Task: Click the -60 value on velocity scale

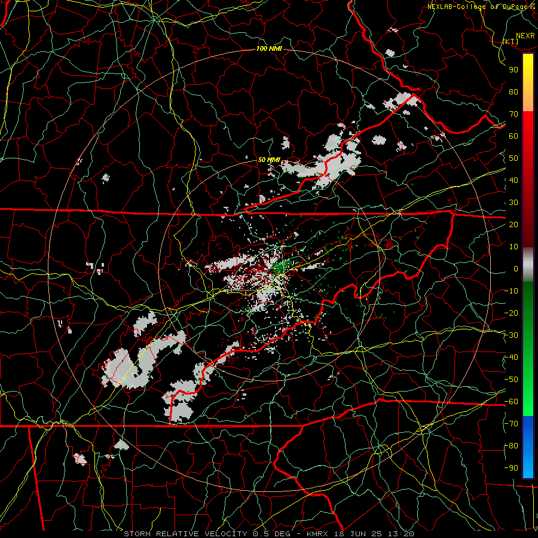Action: 512,402
